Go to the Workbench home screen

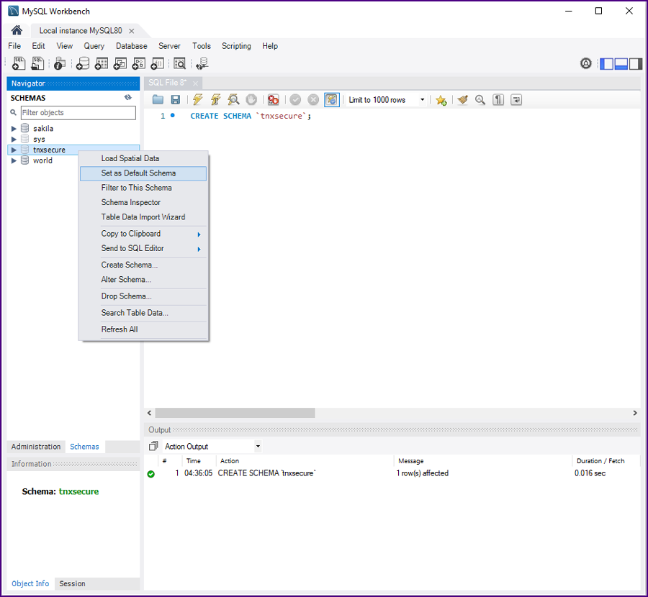17,30
